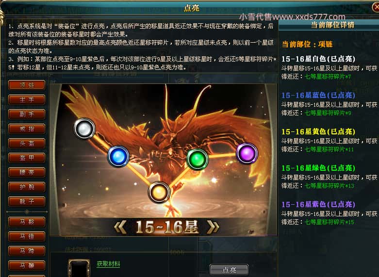This screenshot has height=277, width=379.
Task: Open the 靴子 slot
Action: pyautogui.click(x=27, y=201)
